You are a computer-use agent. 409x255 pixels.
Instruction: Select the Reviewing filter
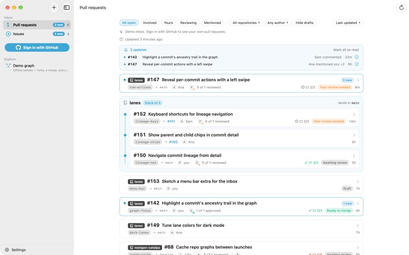188,22
